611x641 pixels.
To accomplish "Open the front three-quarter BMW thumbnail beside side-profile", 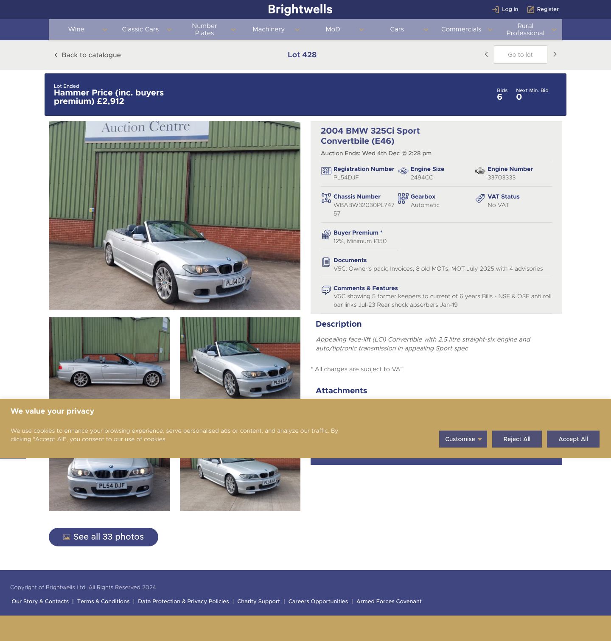I will (240, 358).
